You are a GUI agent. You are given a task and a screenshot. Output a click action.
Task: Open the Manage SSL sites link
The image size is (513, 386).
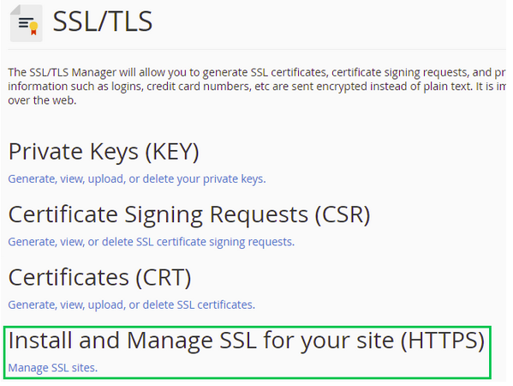pyautogui.click(x=53, y=368)
